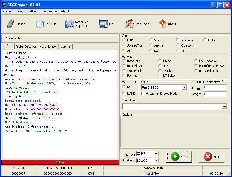Open the View menu
Viewport: 232px width, 177px height.
tap(21, 11)
